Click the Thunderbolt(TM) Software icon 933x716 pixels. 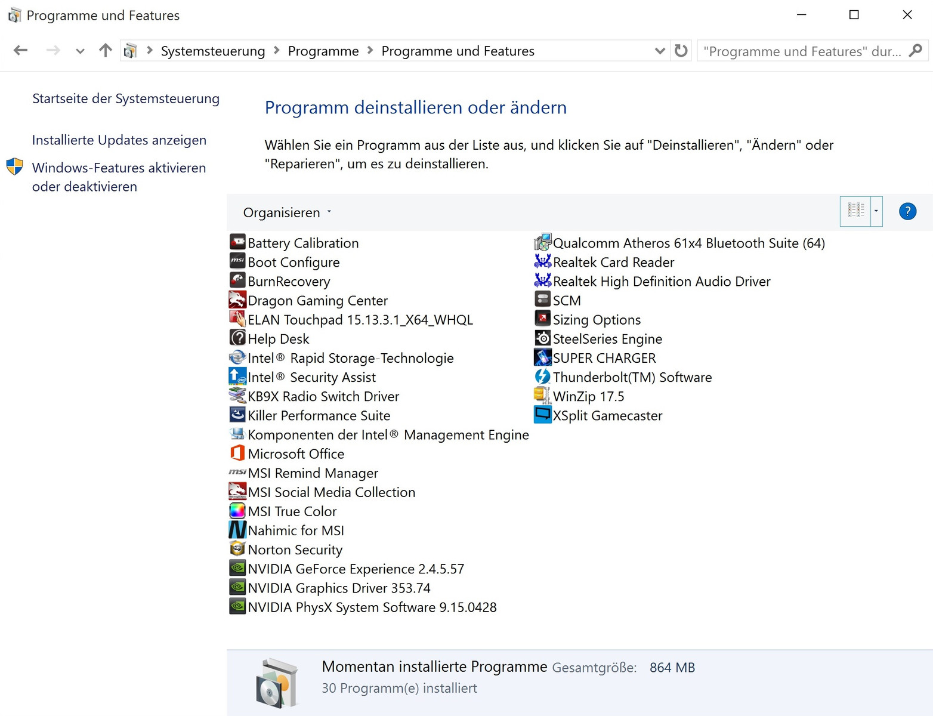click(x=543, y=376)
